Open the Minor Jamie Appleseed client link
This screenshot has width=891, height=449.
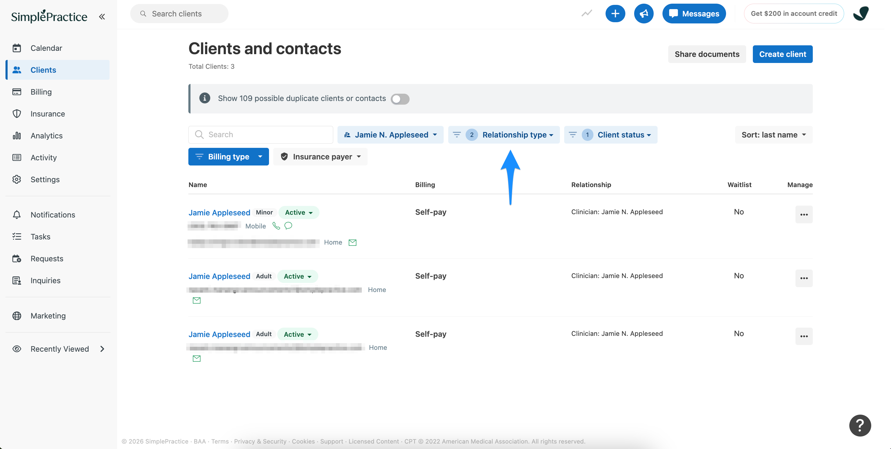coord(219,212)
